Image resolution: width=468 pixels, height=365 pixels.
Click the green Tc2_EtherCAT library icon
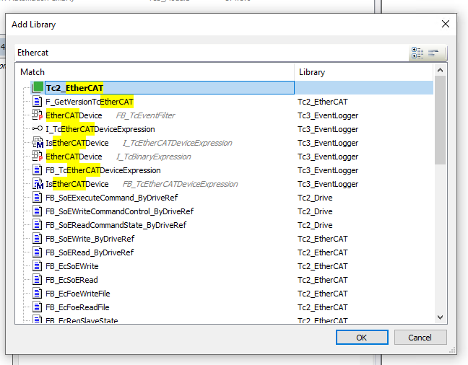pos(38,87)
